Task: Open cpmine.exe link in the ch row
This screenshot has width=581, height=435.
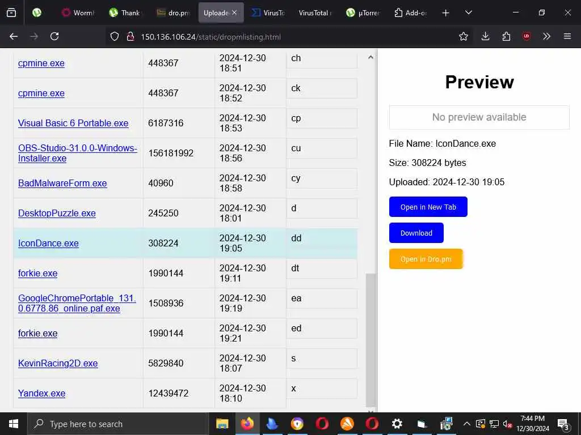Action: (x=41, y=63)
